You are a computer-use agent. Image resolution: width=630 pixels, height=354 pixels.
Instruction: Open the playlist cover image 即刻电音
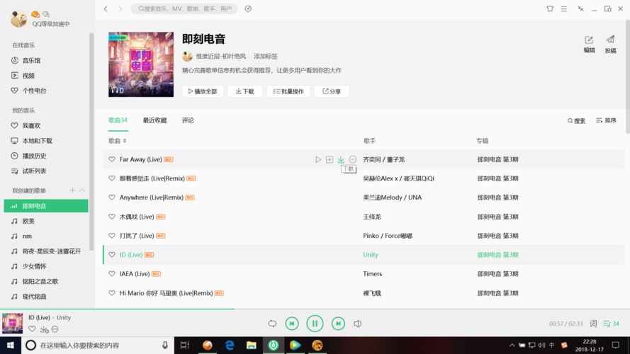coord(141,64)
